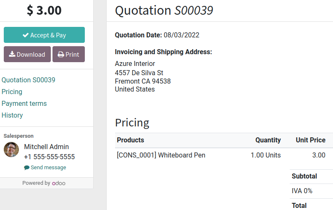Navigate to the History section link

pos(12,115)
